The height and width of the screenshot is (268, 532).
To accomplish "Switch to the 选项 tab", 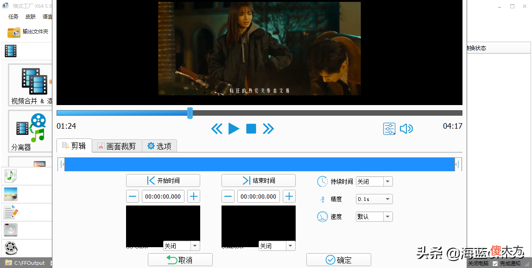I will point(159,146).
